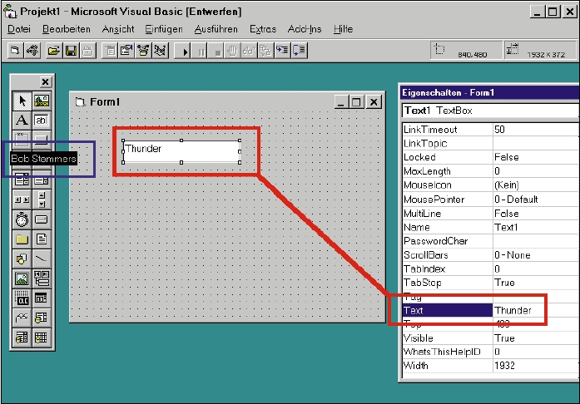Open the Text1 TextBox object dropdown

click(x=490, y=111)
